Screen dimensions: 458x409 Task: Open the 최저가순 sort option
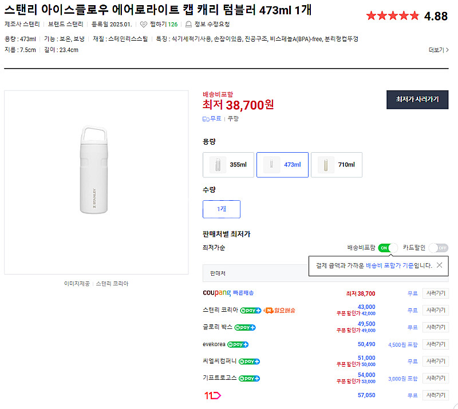pyautogui.click(x=214, y=248)
